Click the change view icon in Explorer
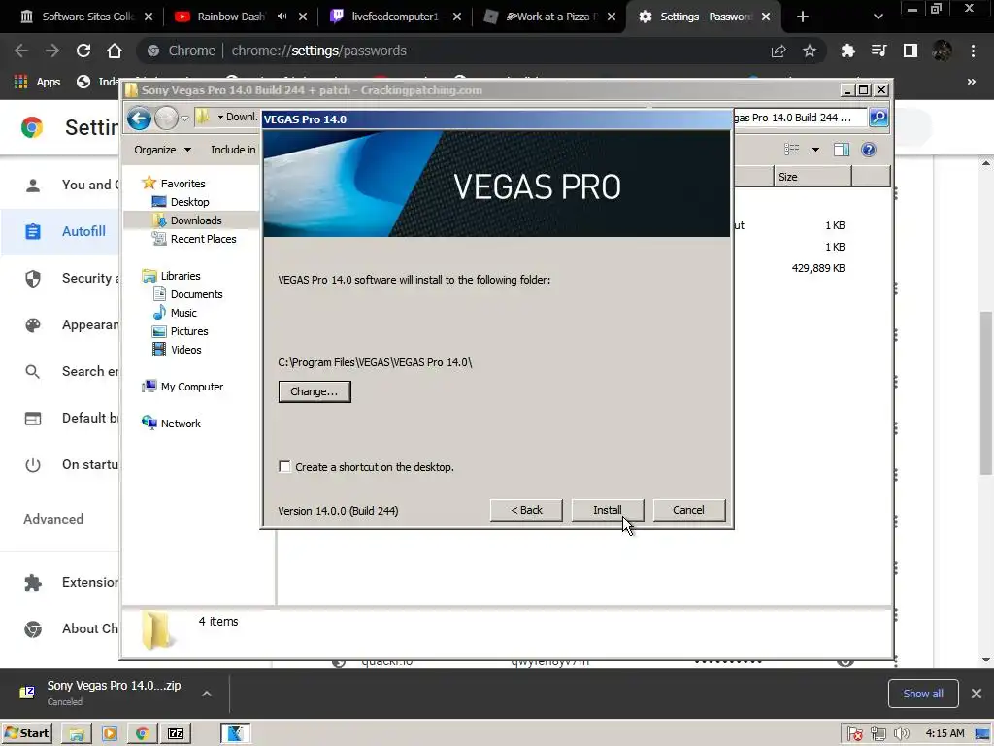 click(792, 150)
